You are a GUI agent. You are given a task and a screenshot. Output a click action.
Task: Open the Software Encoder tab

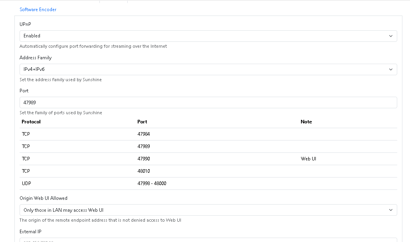[38, 10]
